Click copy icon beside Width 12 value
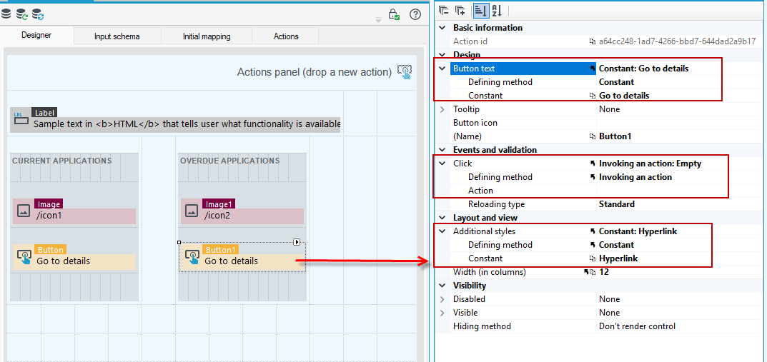 click(x=593, y=272)
